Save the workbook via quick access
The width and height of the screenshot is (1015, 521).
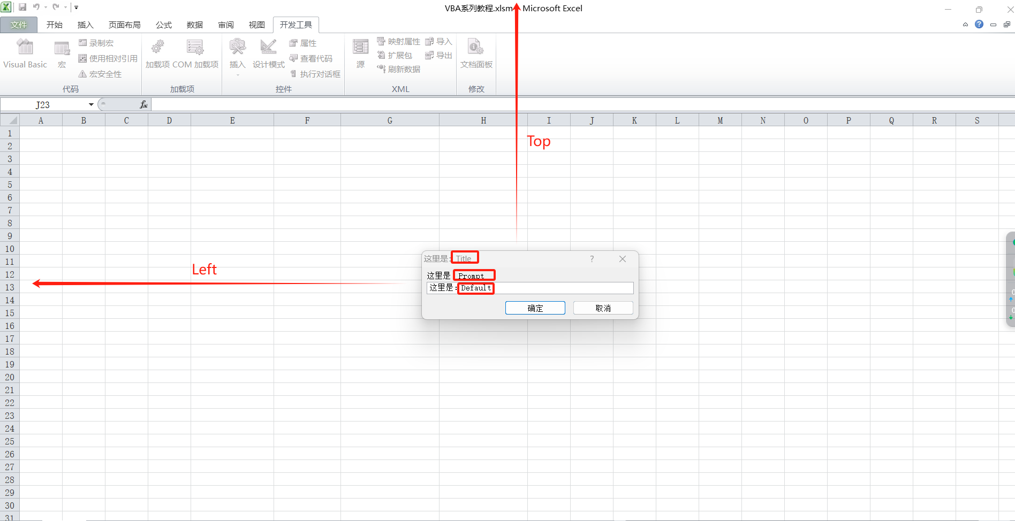click(22, 7)
